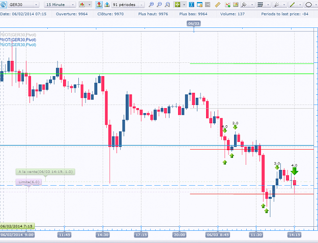Toggle the green vertical scale mode button
Image resolution: width=318 pixels, height=243 pixels.
tap(178, 5)
